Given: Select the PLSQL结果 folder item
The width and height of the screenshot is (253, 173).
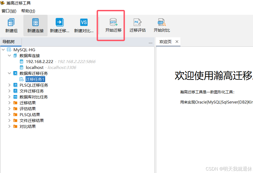Looking at the screenshot, I should (30, 115).
